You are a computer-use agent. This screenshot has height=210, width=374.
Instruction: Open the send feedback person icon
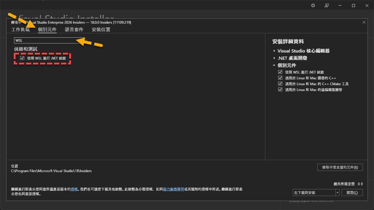pyautogui.click(x=327, y=6)
